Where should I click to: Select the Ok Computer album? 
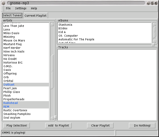point(105,36)
